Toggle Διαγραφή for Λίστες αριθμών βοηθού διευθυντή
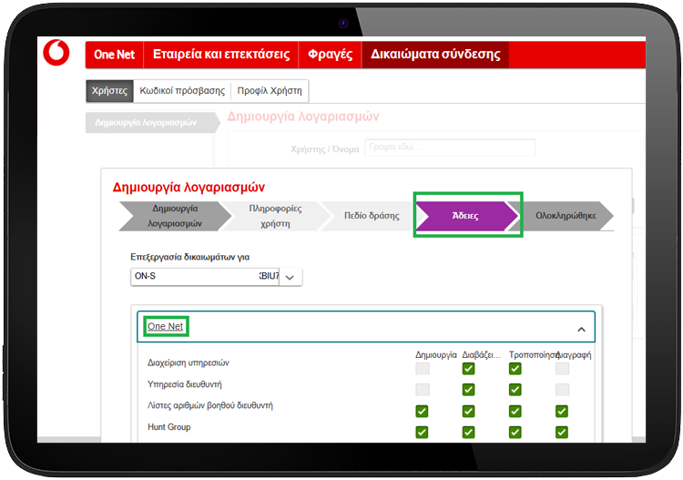The width and height of the screenshot is (683, 480). tap(562, 411)
